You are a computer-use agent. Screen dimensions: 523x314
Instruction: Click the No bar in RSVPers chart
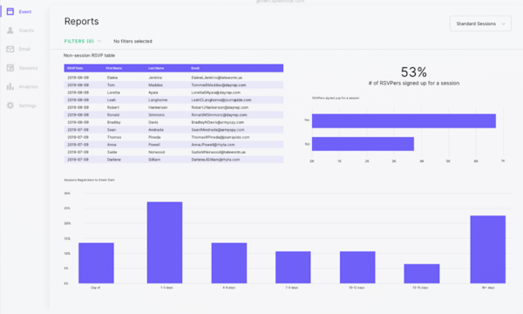tap(363, 144)
